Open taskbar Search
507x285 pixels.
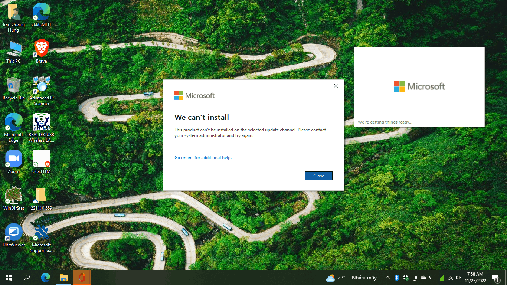click(x=27, y=278)
